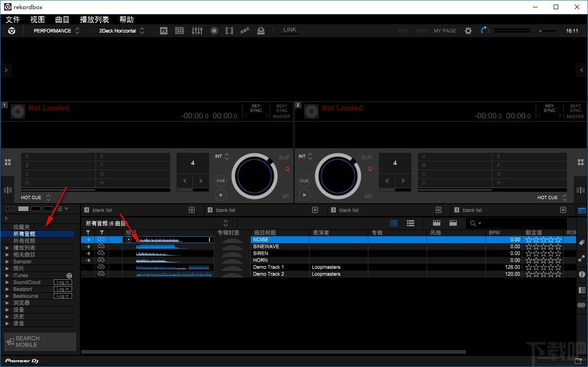Click the cloud sync icon for Demo Track 1
The width and height of the screenshot is (588, 367).
(101, 267)
